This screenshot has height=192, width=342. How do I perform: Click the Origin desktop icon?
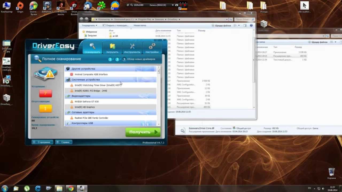(x=20, y=7)
